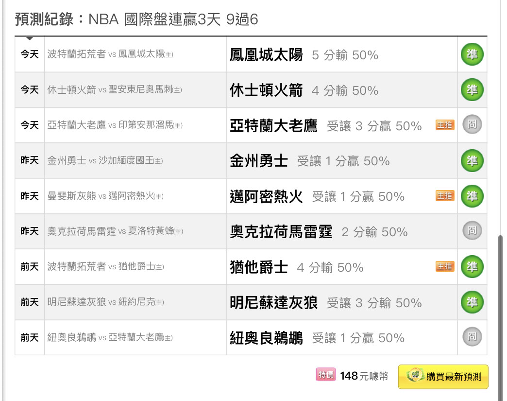This screenshot has width=507, height=401.
Task: Click the pink 特價 price tag
Action: pyautogui.click(x=325, y=375)
